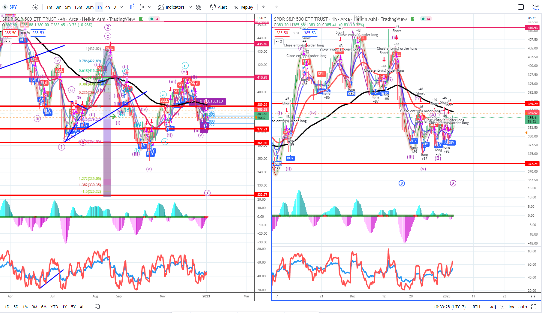The width and height of the screenshot is (542, 313).
Task: Select the 5m timeframe
Action: (68, 7)
